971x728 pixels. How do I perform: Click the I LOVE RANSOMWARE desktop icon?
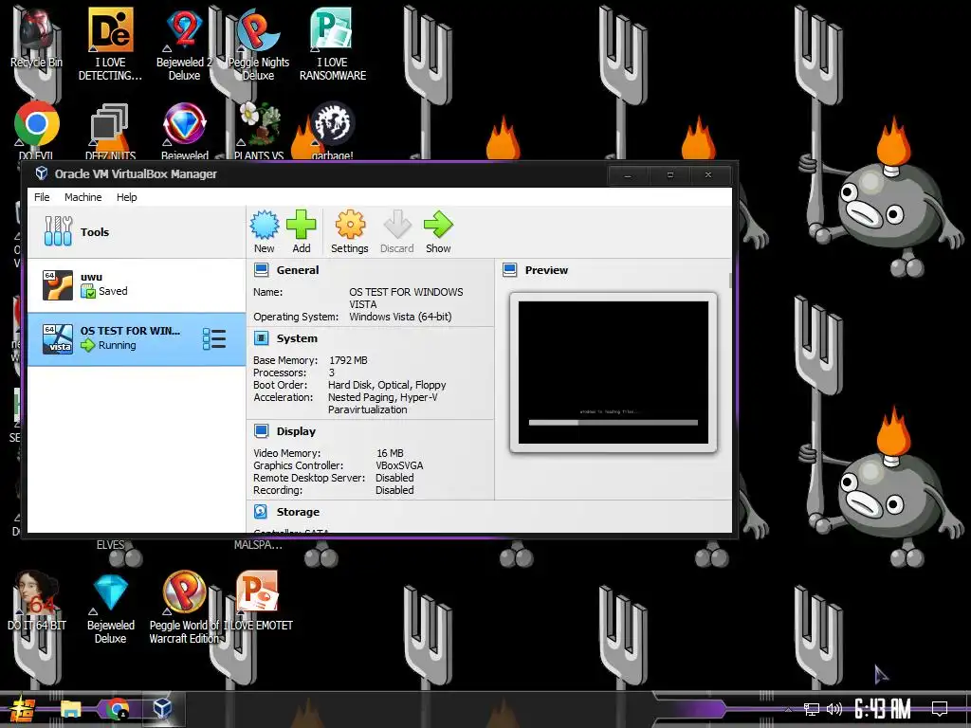pos(333,44)
